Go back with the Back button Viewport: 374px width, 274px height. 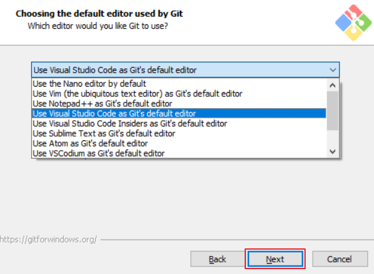pos(218,259)
